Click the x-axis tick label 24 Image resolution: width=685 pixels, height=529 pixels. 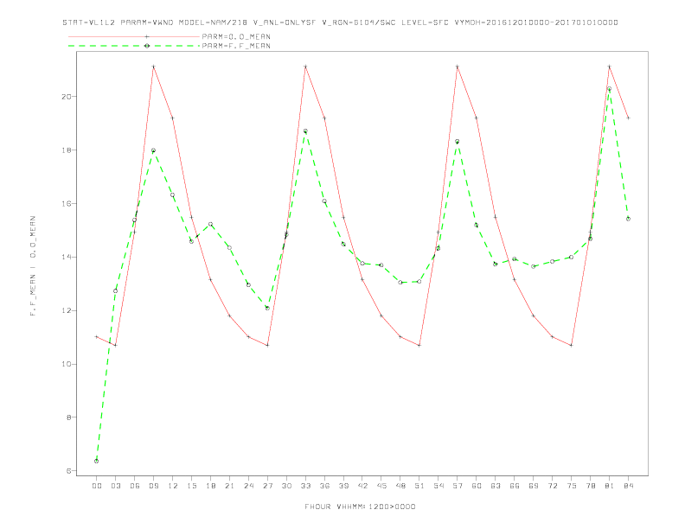pos(248,486)
